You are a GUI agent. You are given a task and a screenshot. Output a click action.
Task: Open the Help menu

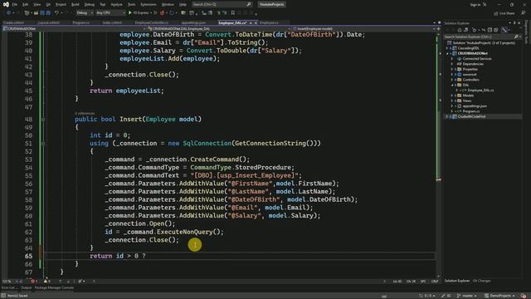(183, 4)
